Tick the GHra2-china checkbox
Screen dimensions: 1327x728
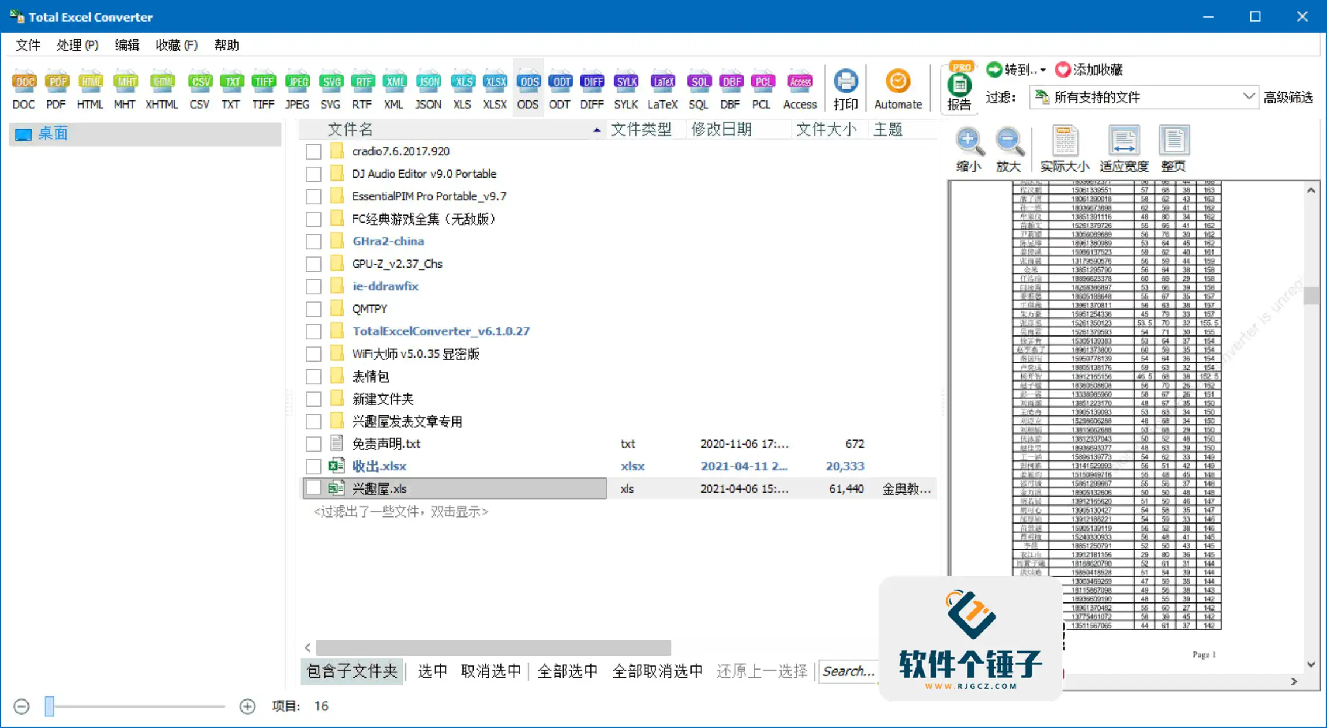click(313, 241)
